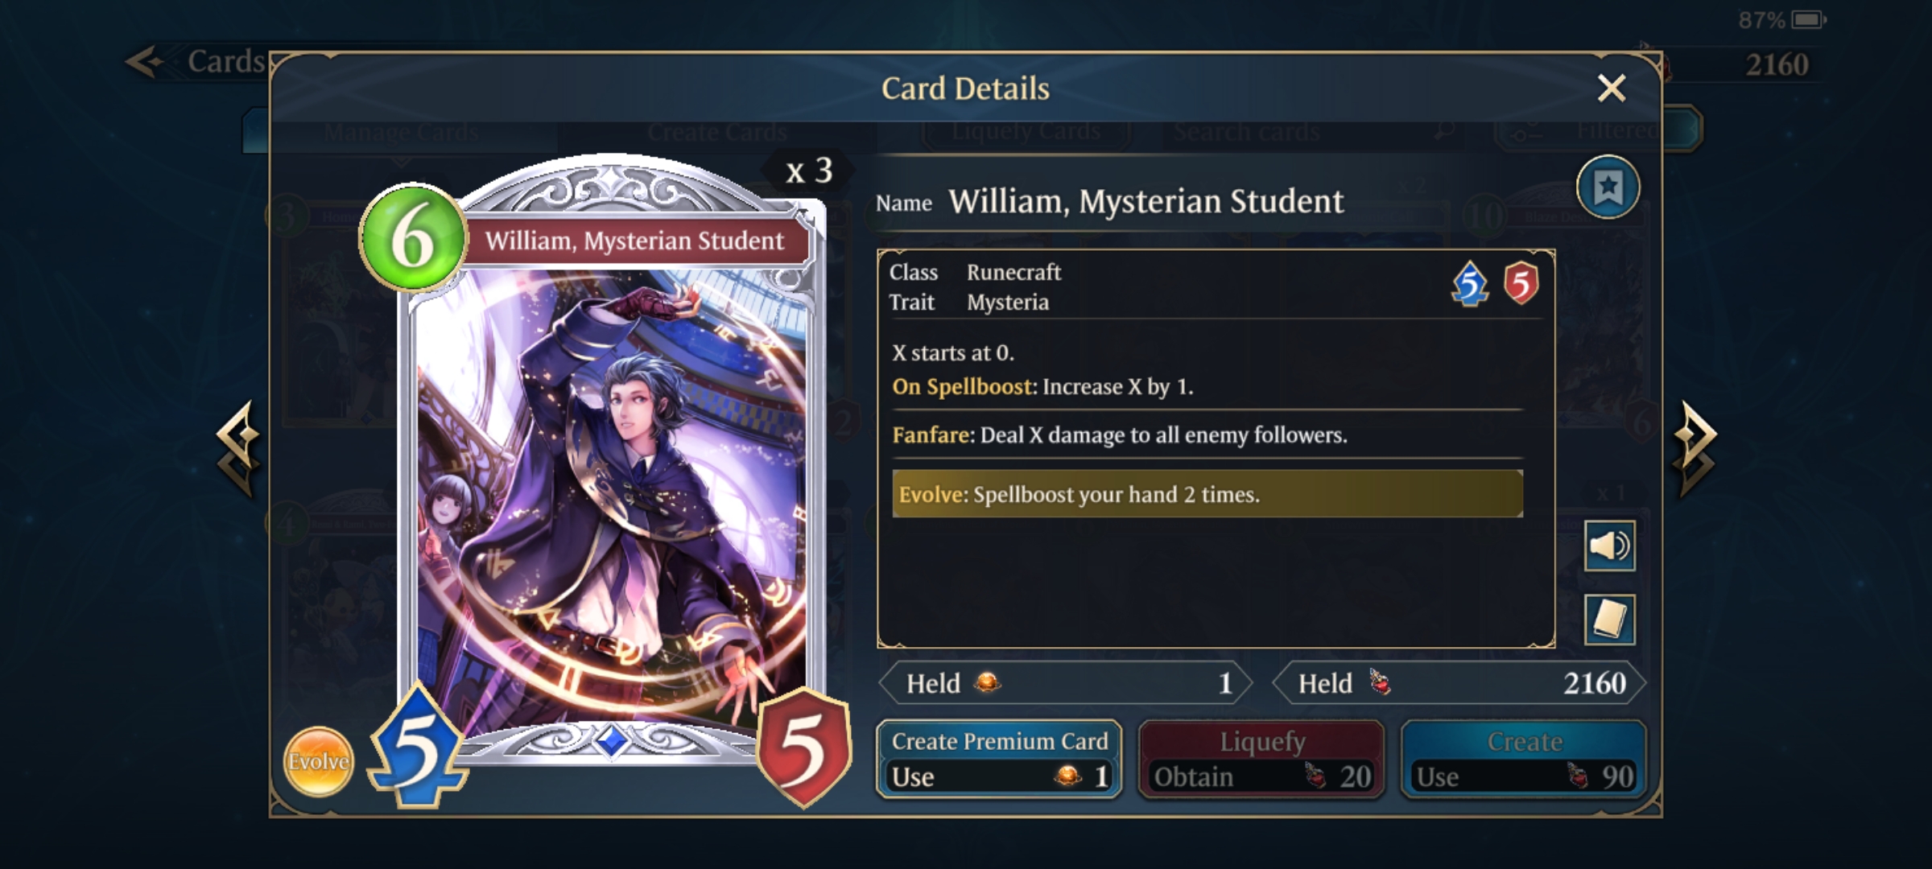This screenshot has height=869, width=1932.
Task: Liquefy the card for 20 vials
Action: (x=1261, y=759)
